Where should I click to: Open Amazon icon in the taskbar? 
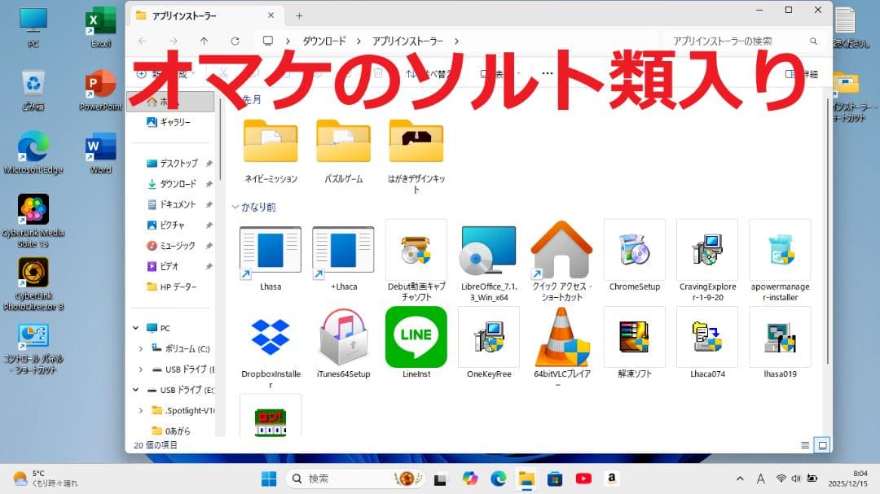(x=612, y=479)
